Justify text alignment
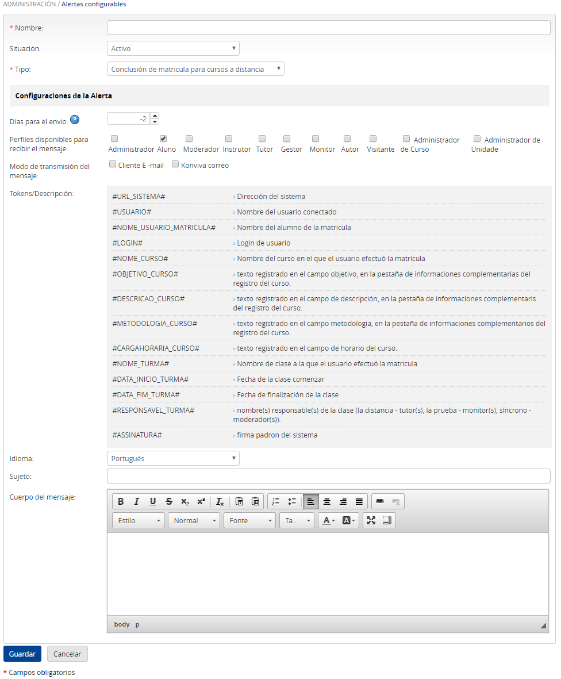This screenshot has height=679, width=561. [359, 501]
